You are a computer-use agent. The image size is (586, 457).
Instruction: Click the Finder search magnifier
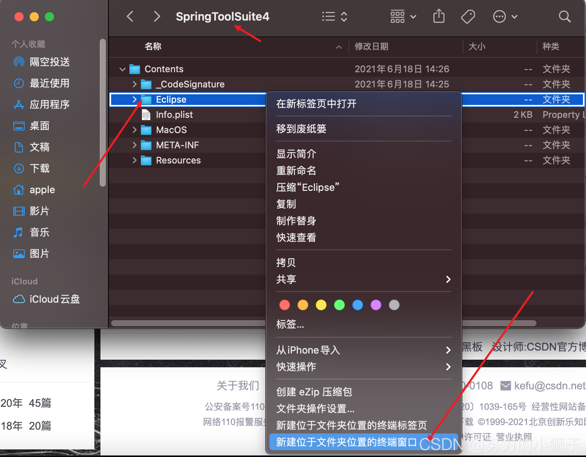(x=565, y=16)
